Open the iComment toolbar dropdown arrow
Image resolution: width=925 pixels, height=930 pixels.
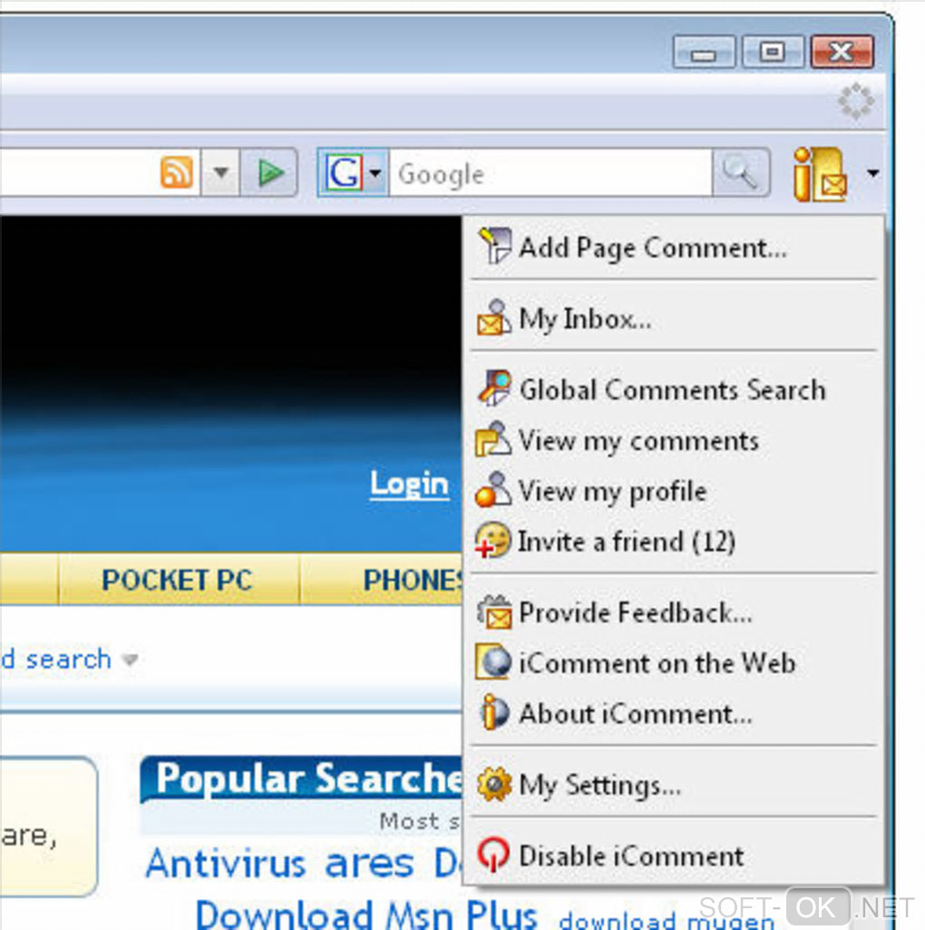click(x=872, y=172)
